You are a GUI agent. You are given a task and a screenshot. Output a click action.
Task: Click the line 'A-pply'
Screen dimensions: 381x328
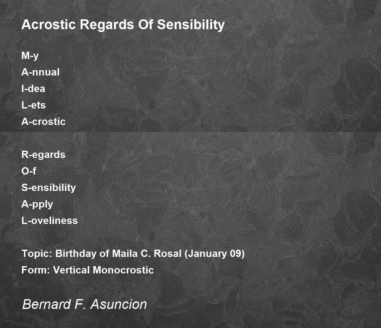(37, 204)
